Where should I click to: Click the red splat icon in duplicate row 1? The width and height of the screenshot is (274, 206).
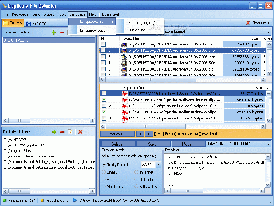click(x=125, y=94)
